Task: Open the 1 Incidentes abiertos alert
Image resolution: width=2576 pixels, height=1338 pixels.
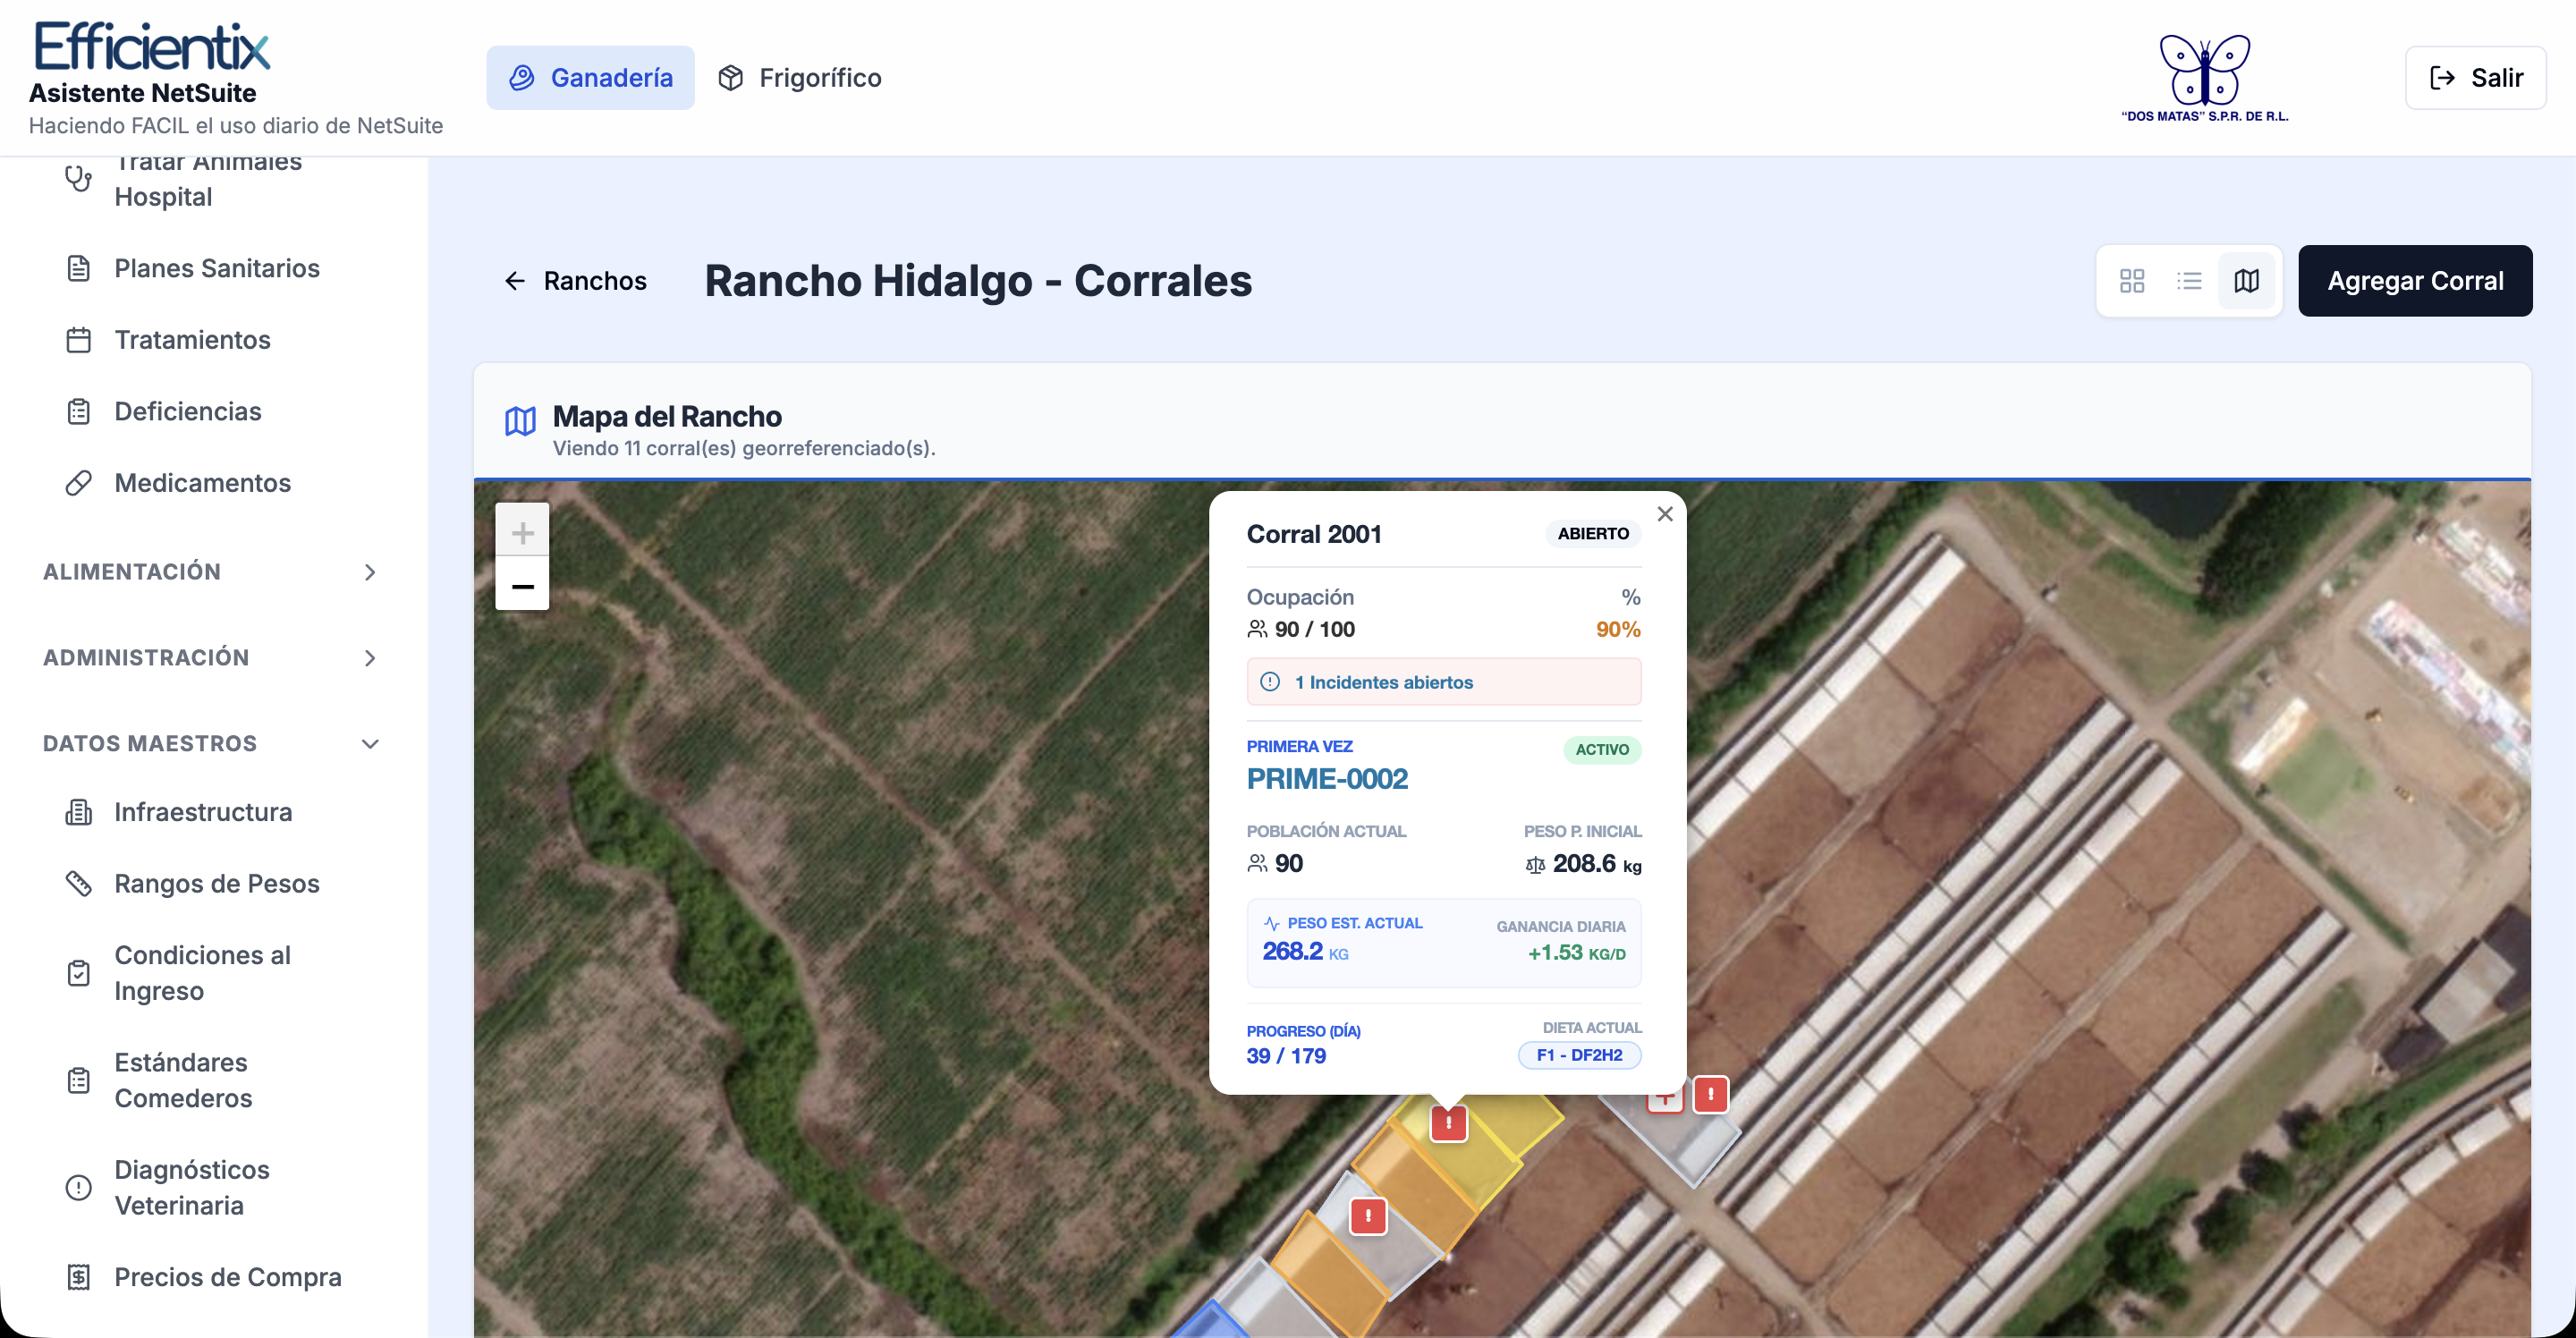Action: [x=1444, y=682]
